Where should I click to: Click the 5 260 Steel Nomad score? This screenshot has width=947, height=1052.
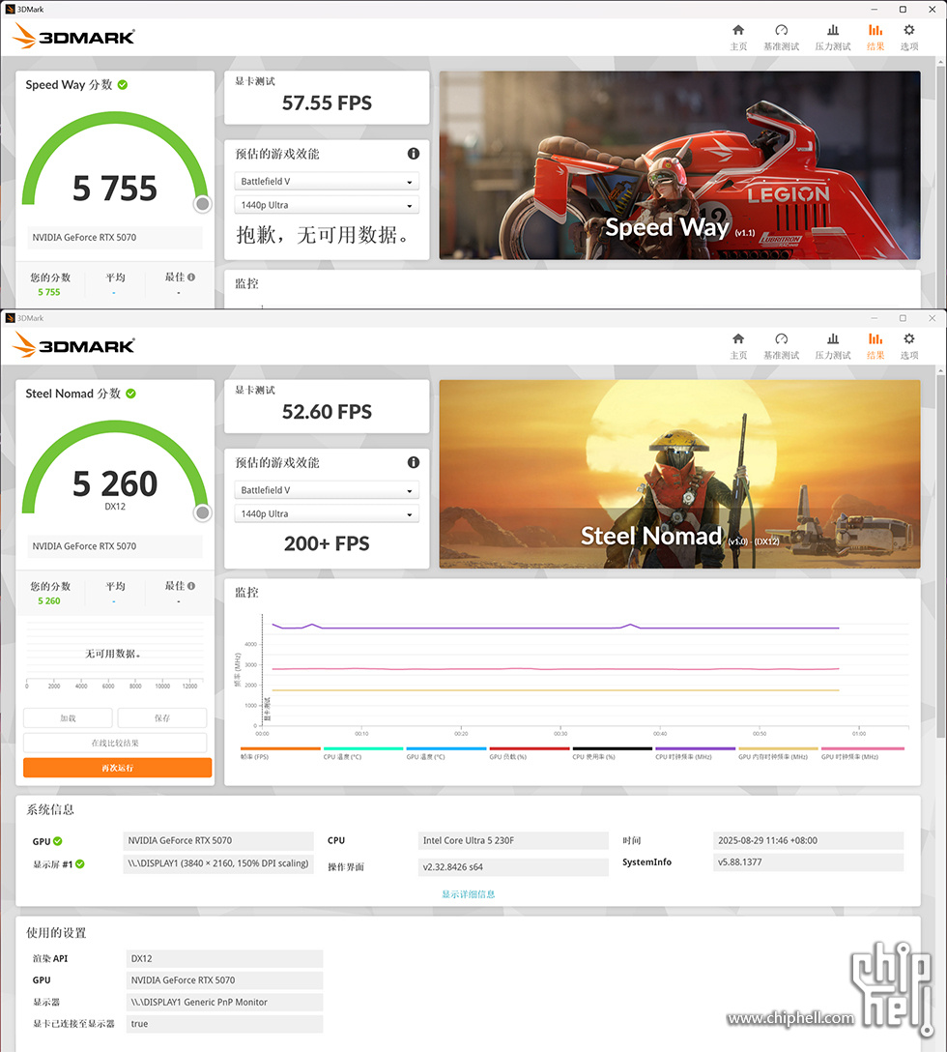click(115, 483)
